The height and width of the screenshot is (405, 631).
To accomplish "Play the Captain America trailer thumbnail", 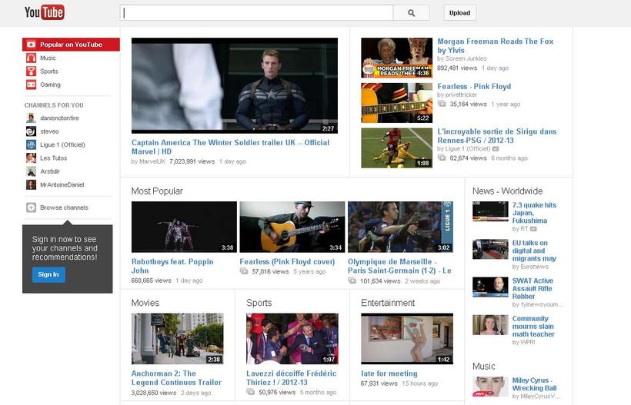I will (x=235, y=85).
